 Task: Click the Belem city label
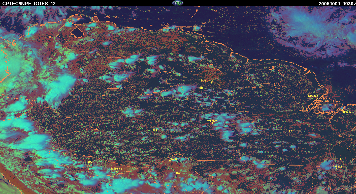[x=347, y=112]
